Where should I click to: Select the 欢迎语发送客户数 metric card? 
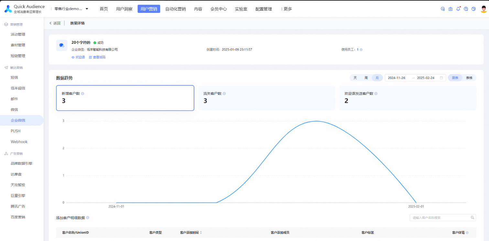click(x=408, y=98)
